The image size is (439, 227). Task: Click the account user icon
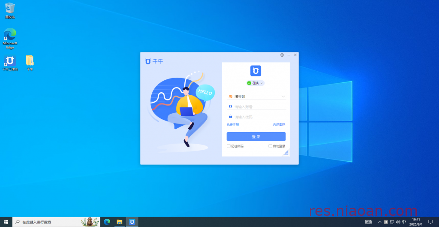coord(230,106)
